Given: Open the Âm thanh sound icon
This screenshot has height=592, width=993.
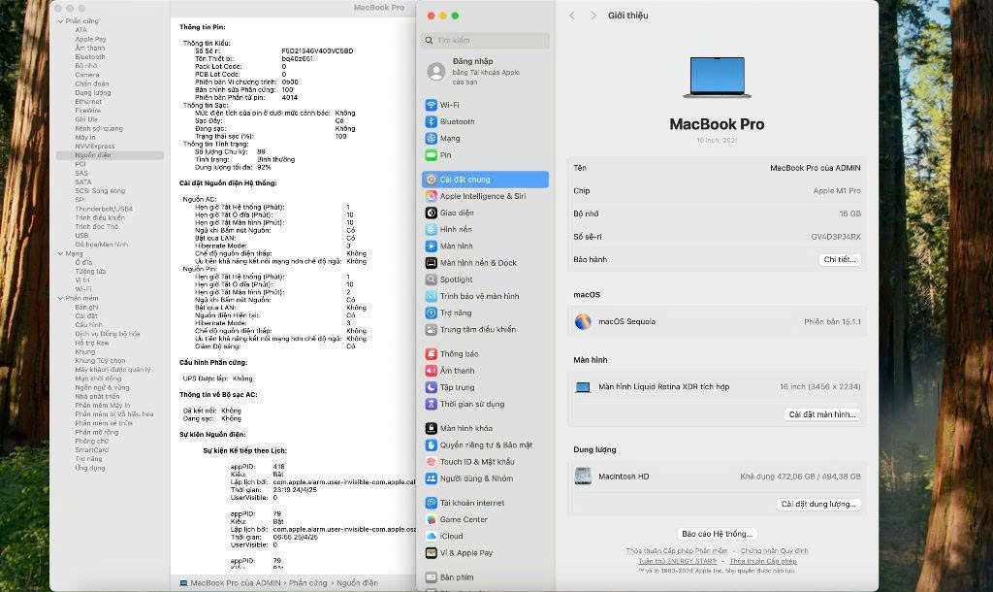Looking at the screenshot, I should tap(431, 371).
